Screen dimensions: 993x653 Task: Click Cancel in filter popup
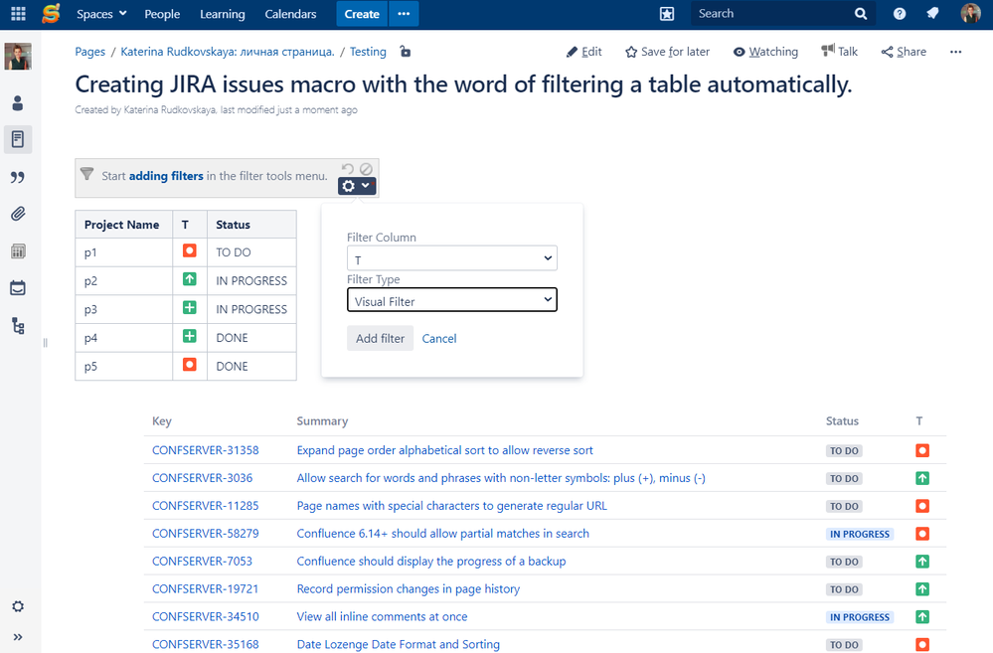click(439, 339)
